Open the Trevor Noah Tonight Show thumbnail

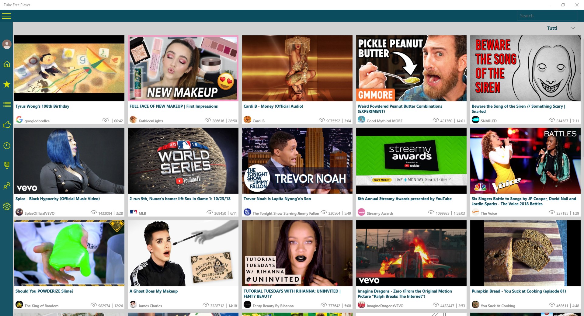pos(297,161)
